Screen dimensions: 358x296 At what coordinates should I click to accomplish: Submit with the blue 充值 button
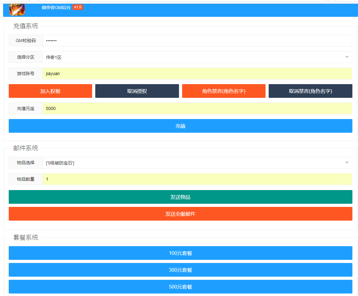(180, 126)
